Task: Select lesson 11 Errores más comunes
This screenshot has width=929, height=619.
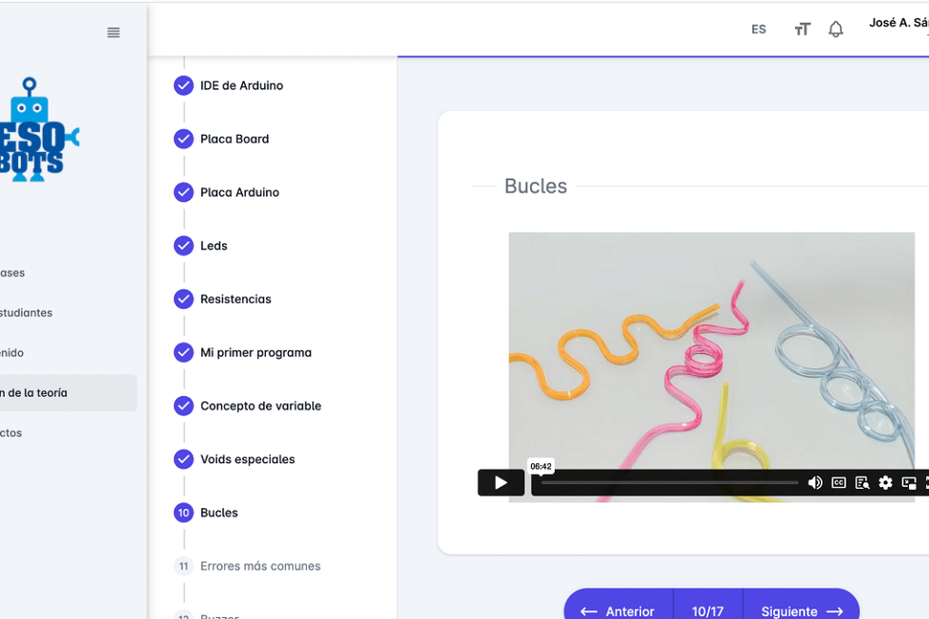Action: click(x=259, y=566)
